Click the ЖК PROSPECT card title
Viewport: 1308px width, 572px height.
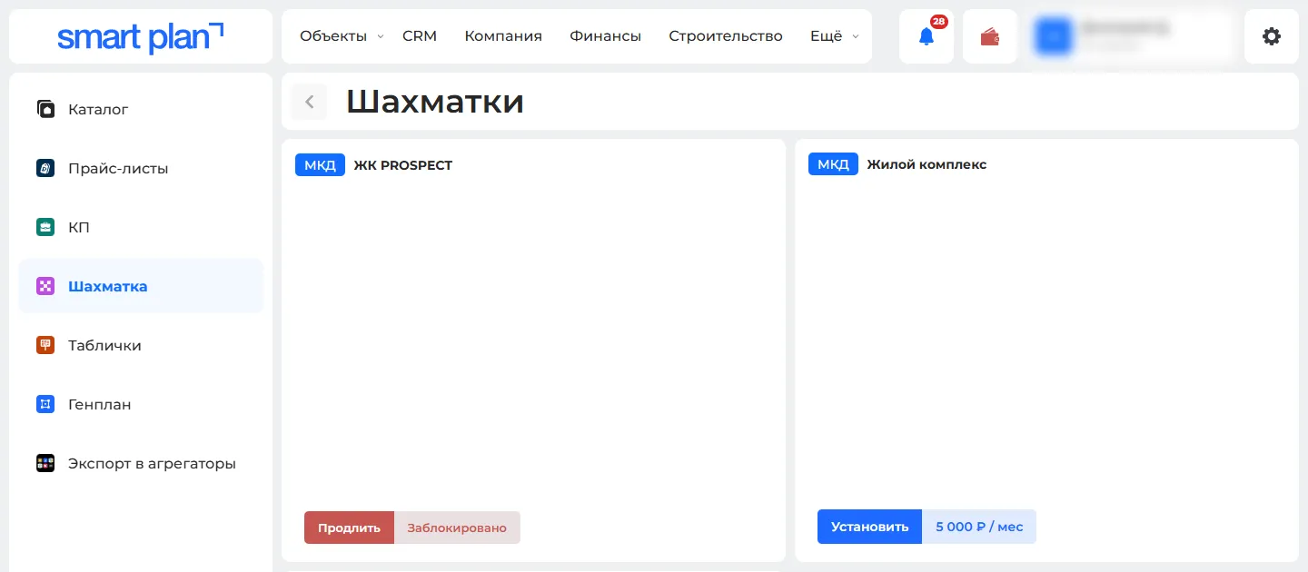402,165
